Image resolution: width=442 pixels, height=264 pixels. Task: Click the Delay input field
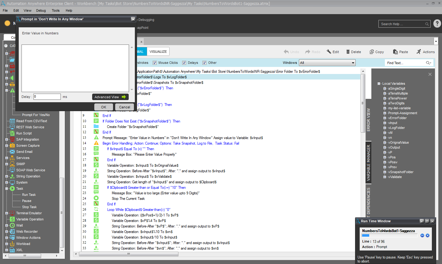coord(47,97)
